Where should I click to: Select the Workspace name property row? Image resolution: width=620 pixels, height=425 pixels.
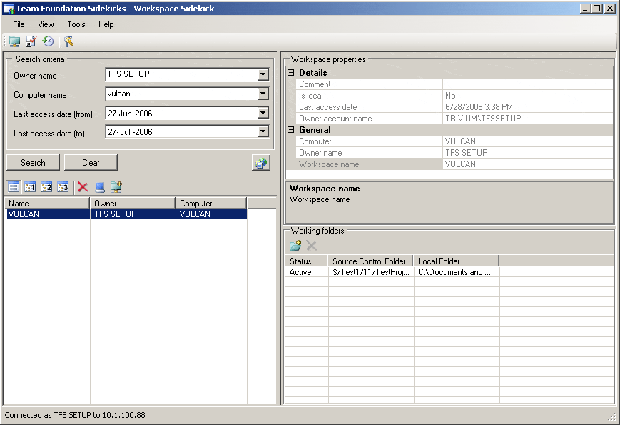tap(454, 164)
